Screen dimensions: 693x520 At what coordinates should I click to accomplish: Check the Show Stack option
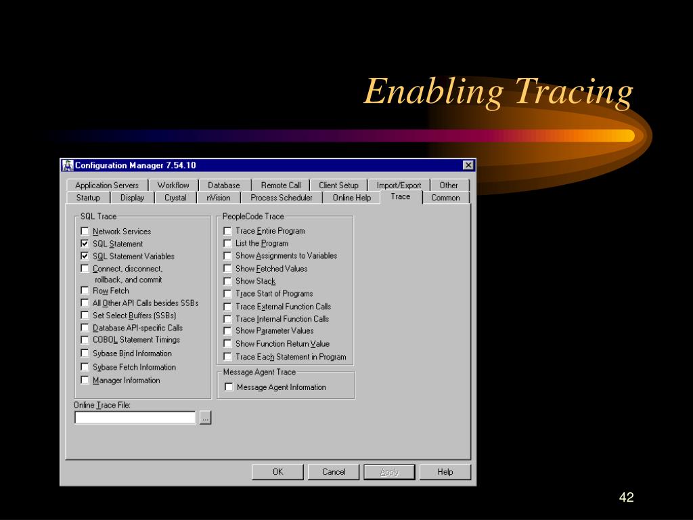point(227,281)
